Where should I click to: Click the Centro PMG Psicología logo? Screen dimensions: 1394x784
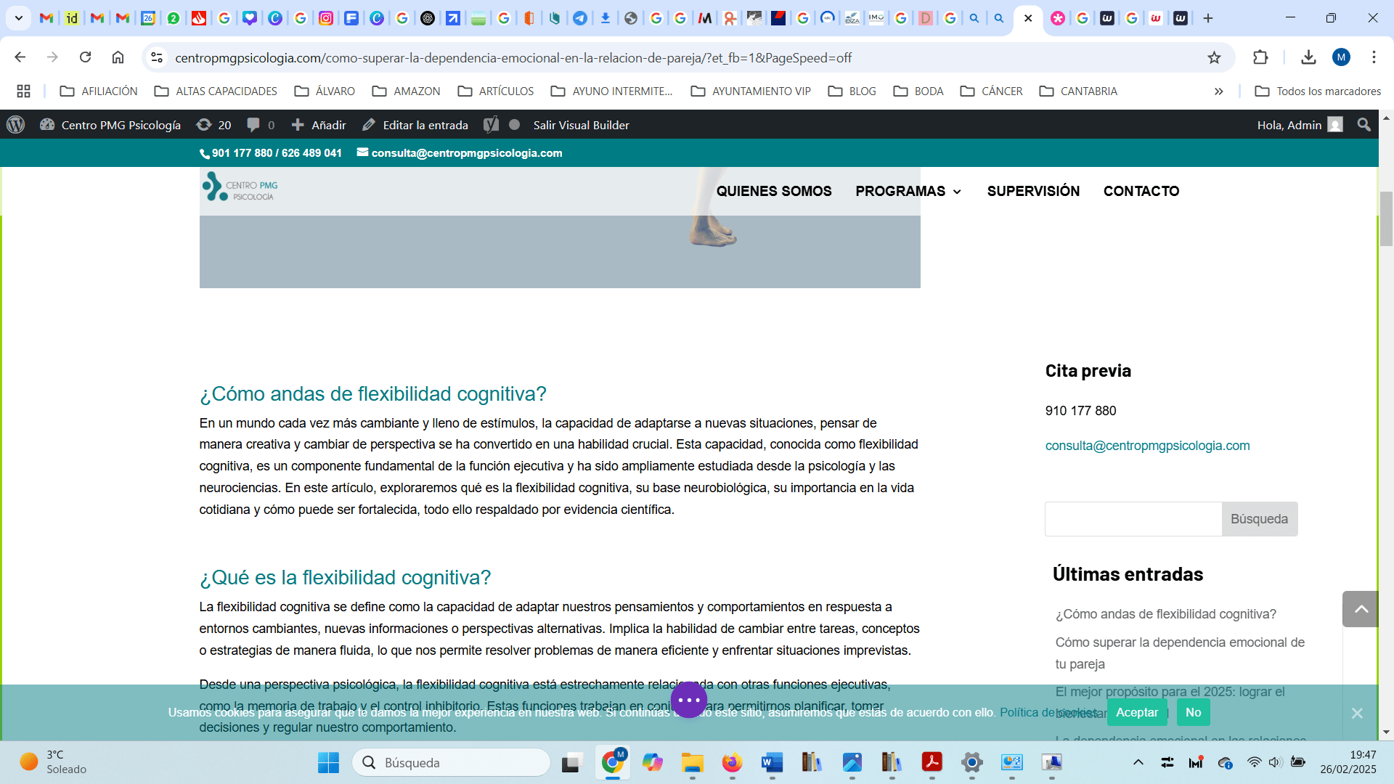pyautogui.click(x=240, y=187)
